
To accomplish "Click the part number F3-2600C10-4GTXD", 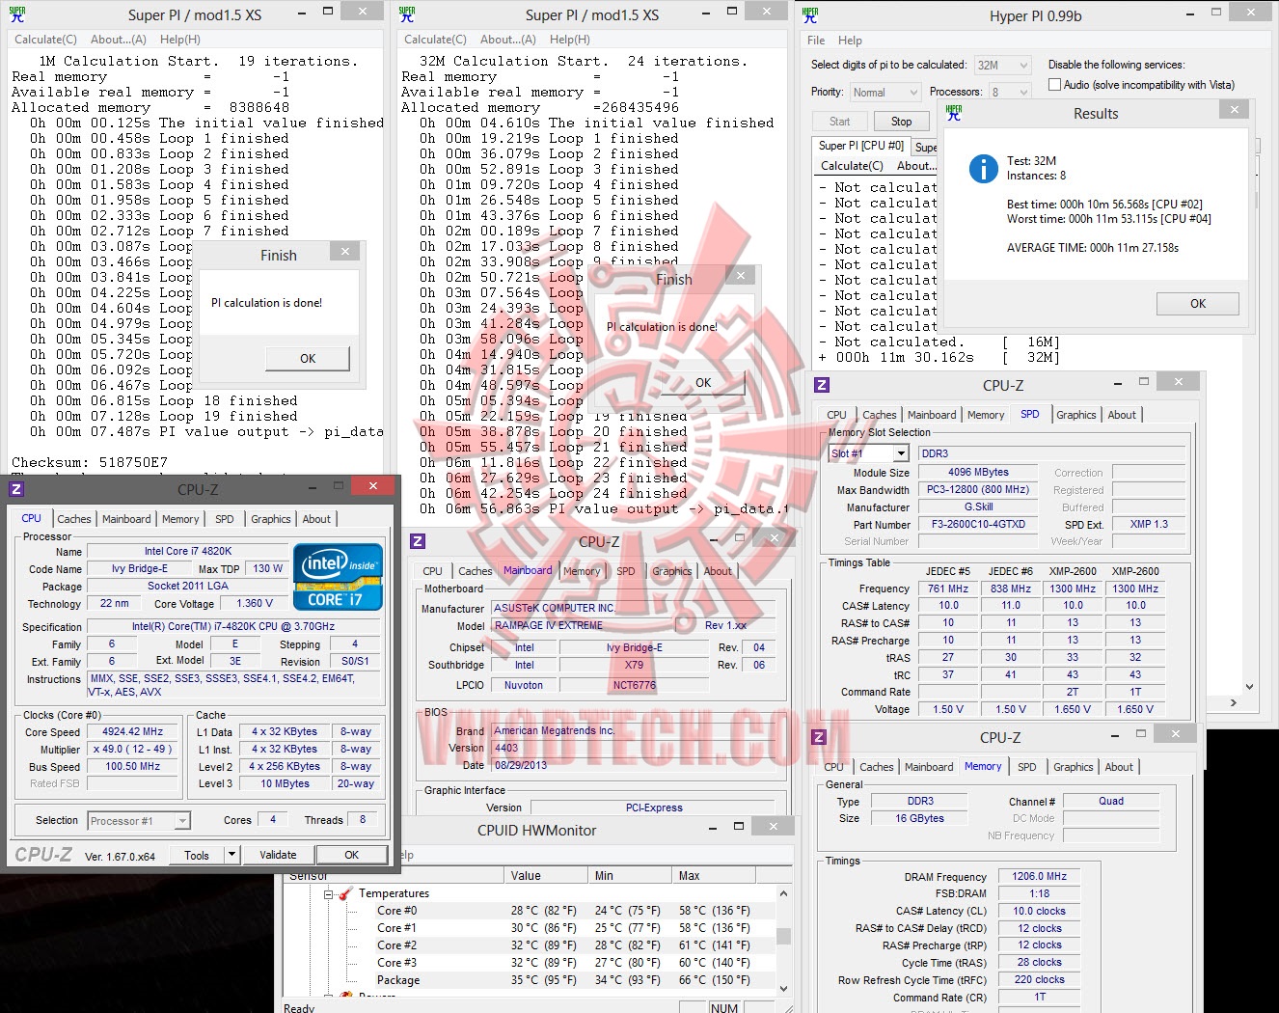I will coord(978,525).
